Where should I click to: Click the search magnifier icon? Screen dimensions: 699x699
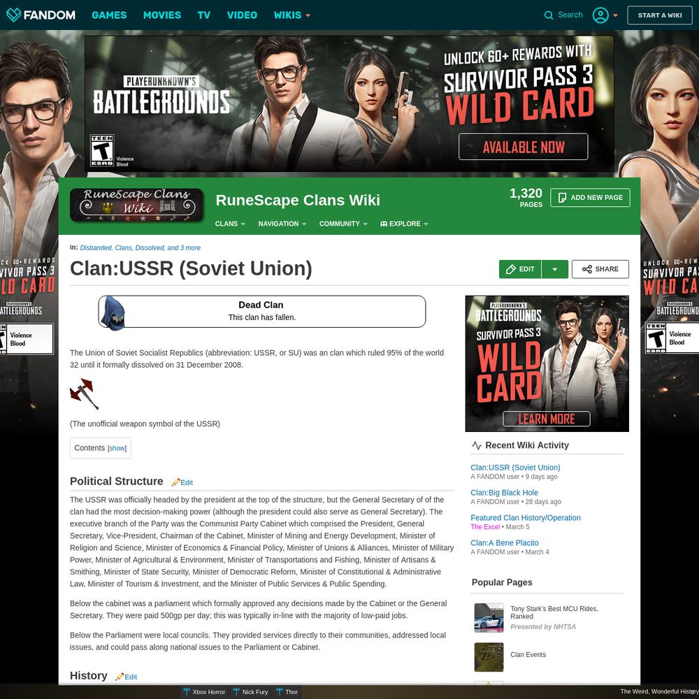point(548,15)
